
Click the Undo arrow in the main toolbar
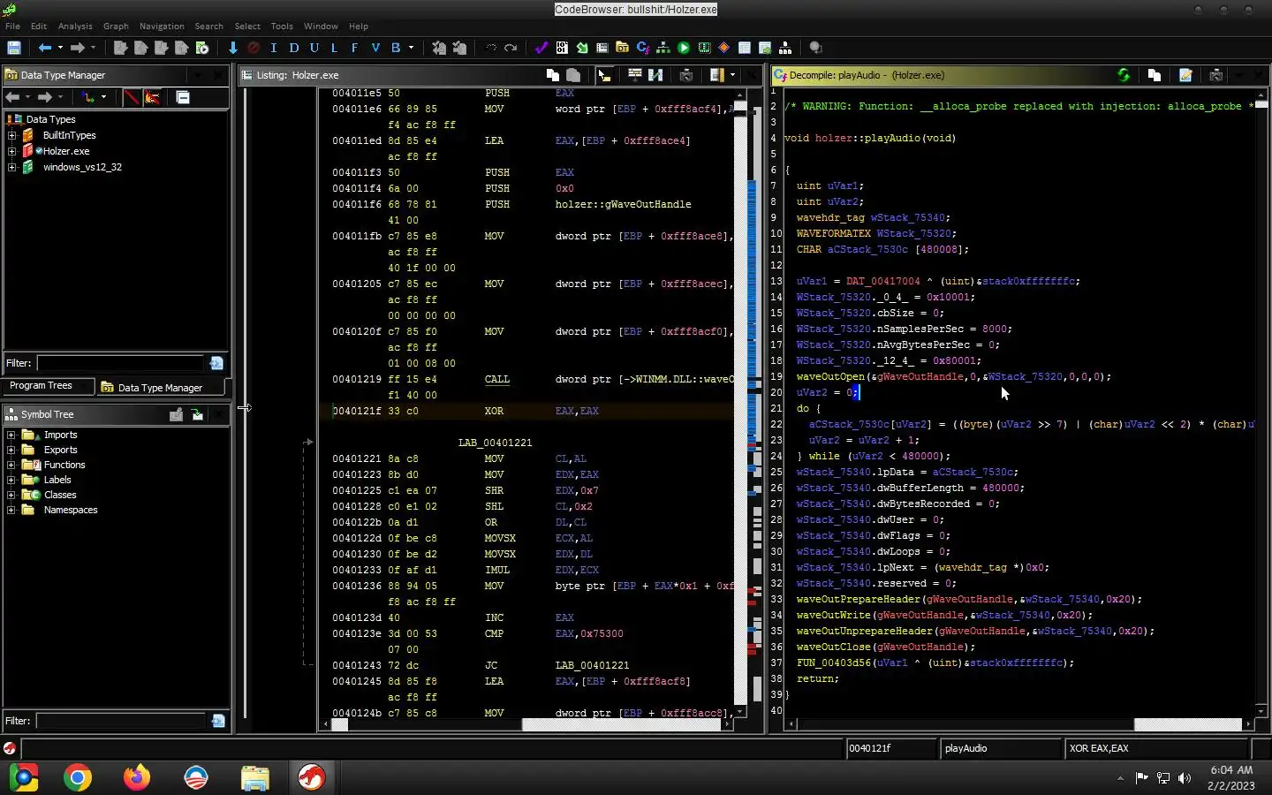point(490,48)
